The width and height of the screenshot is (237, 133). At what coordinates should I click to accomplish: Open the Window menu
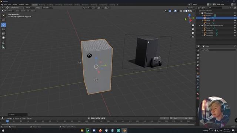coord(21,4)
